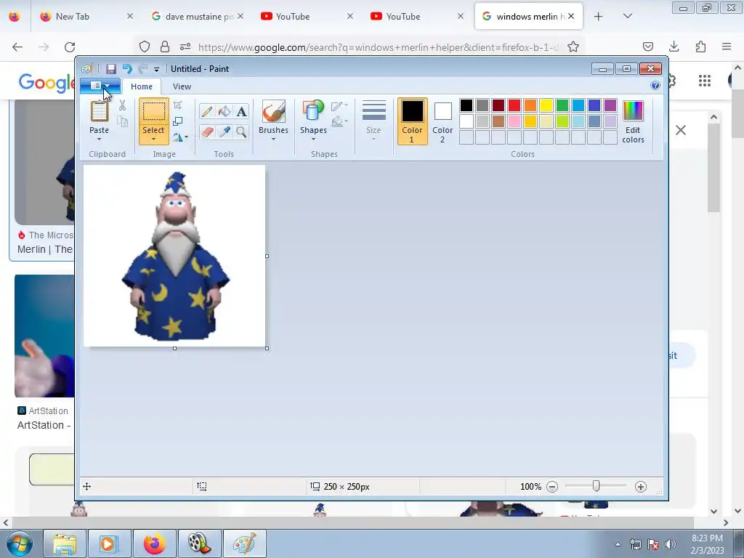
Task: Click Firefox back navigation arrow
Action: pos(17,47)
